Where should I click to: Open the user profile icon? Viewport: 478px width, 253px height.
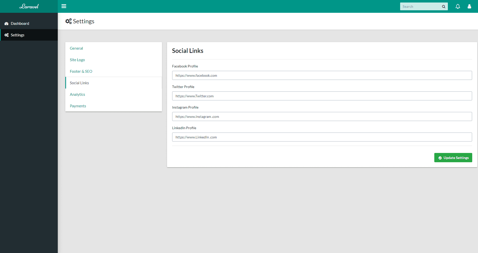click(469, 6)
